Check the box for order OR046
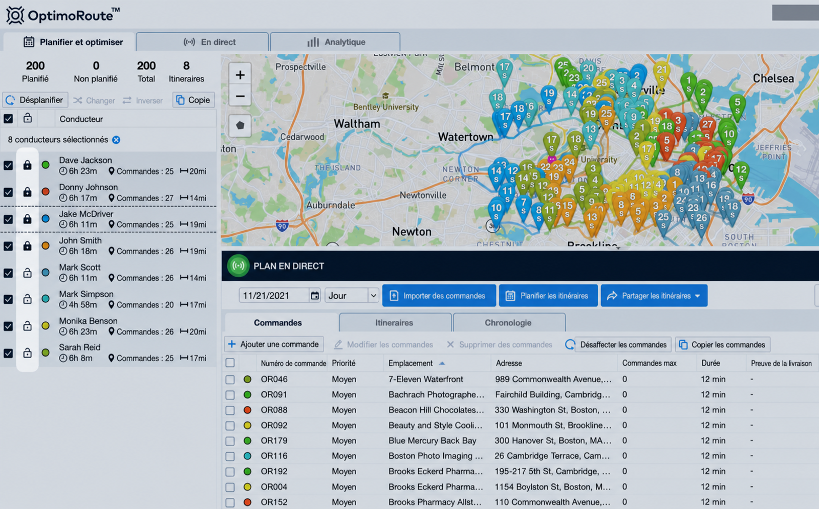Viewport: 819px width, 509px height. tap(230, 380)
